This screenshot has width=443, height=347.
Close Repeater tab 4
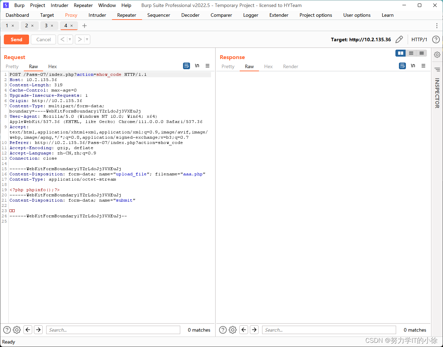pyautogui.click(x=72, y=26)
